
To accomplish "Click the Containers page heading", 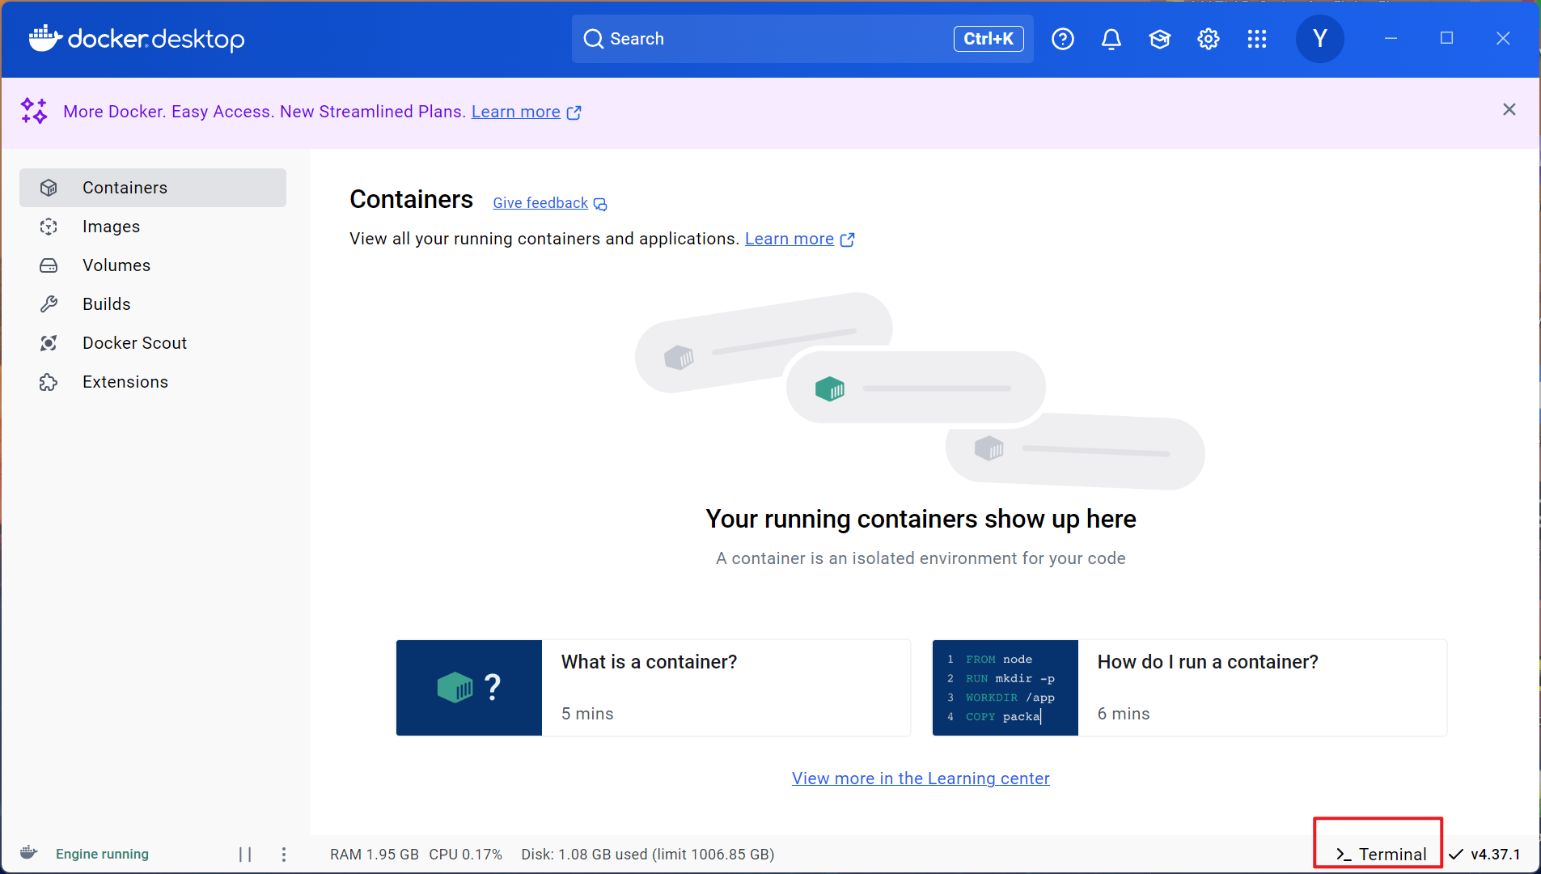I will (411, 200).
